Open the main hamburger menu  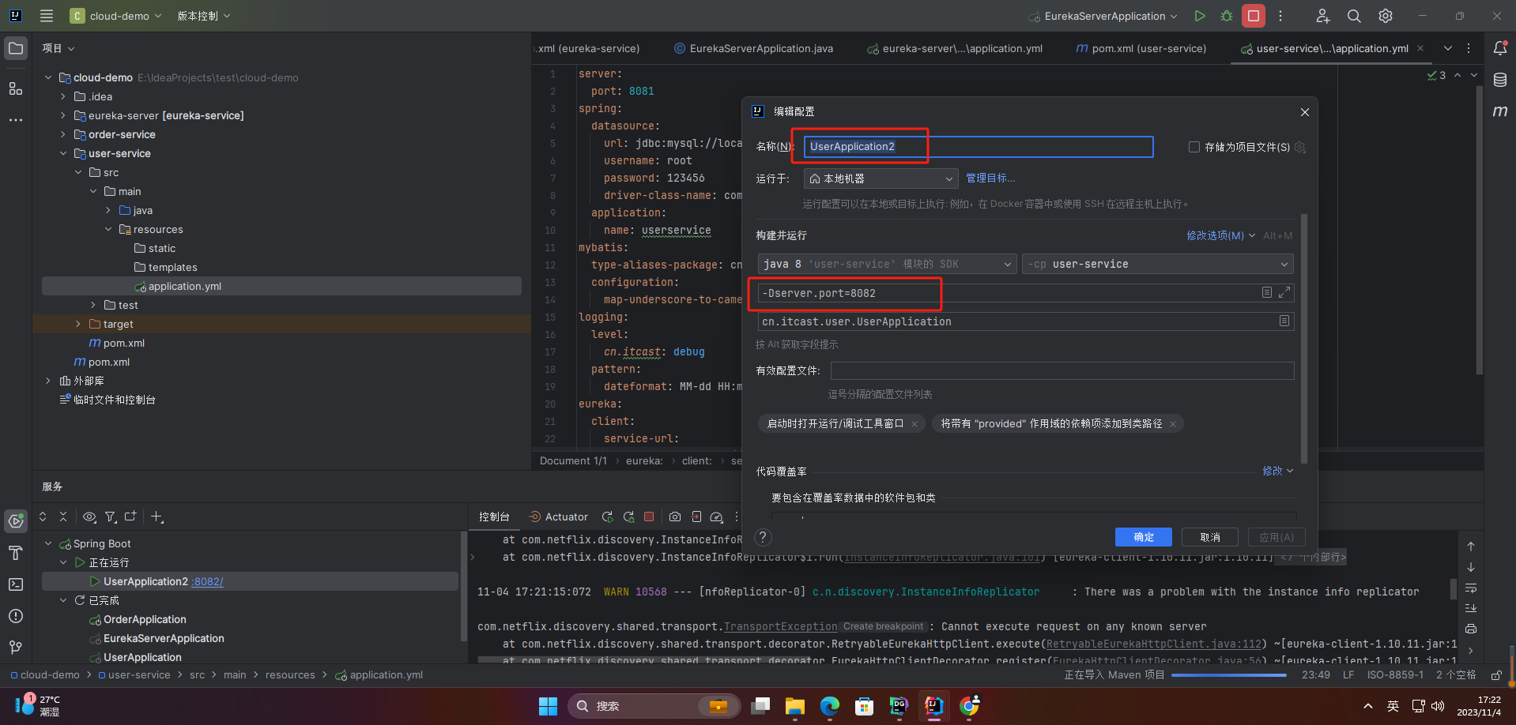47,16
